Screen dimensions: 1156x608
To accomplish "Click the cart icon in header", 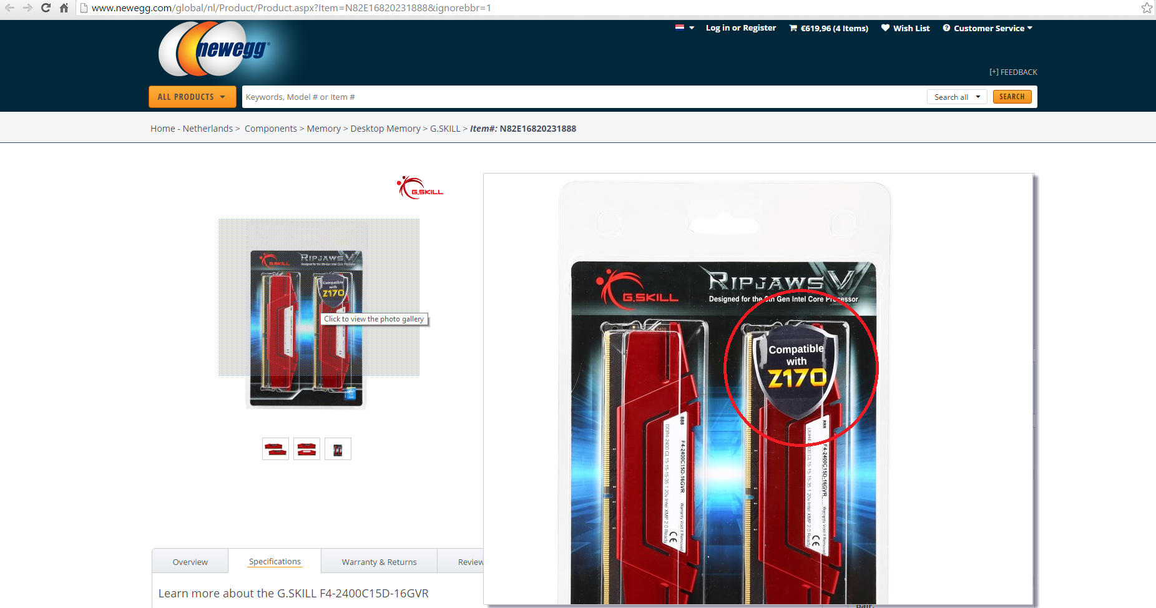I will (x=793, y=28).
